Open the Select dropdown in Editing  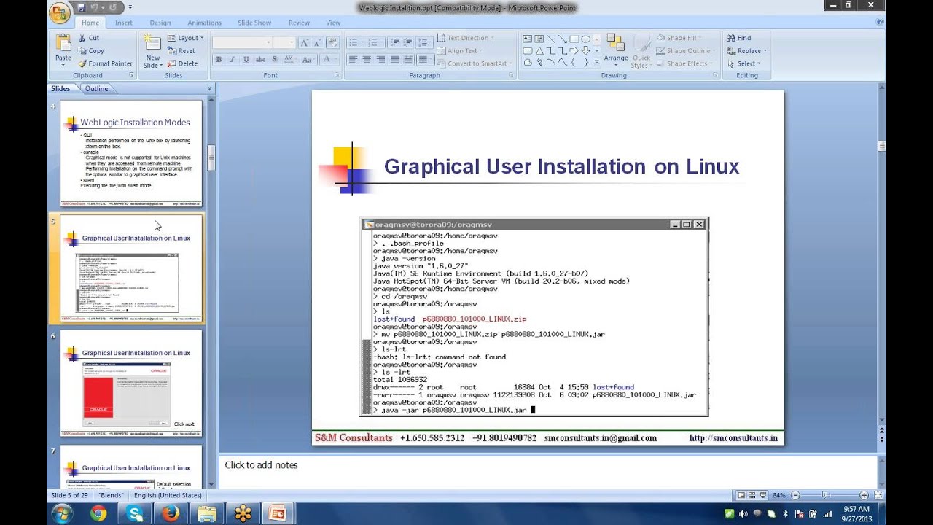click(743, 63)
